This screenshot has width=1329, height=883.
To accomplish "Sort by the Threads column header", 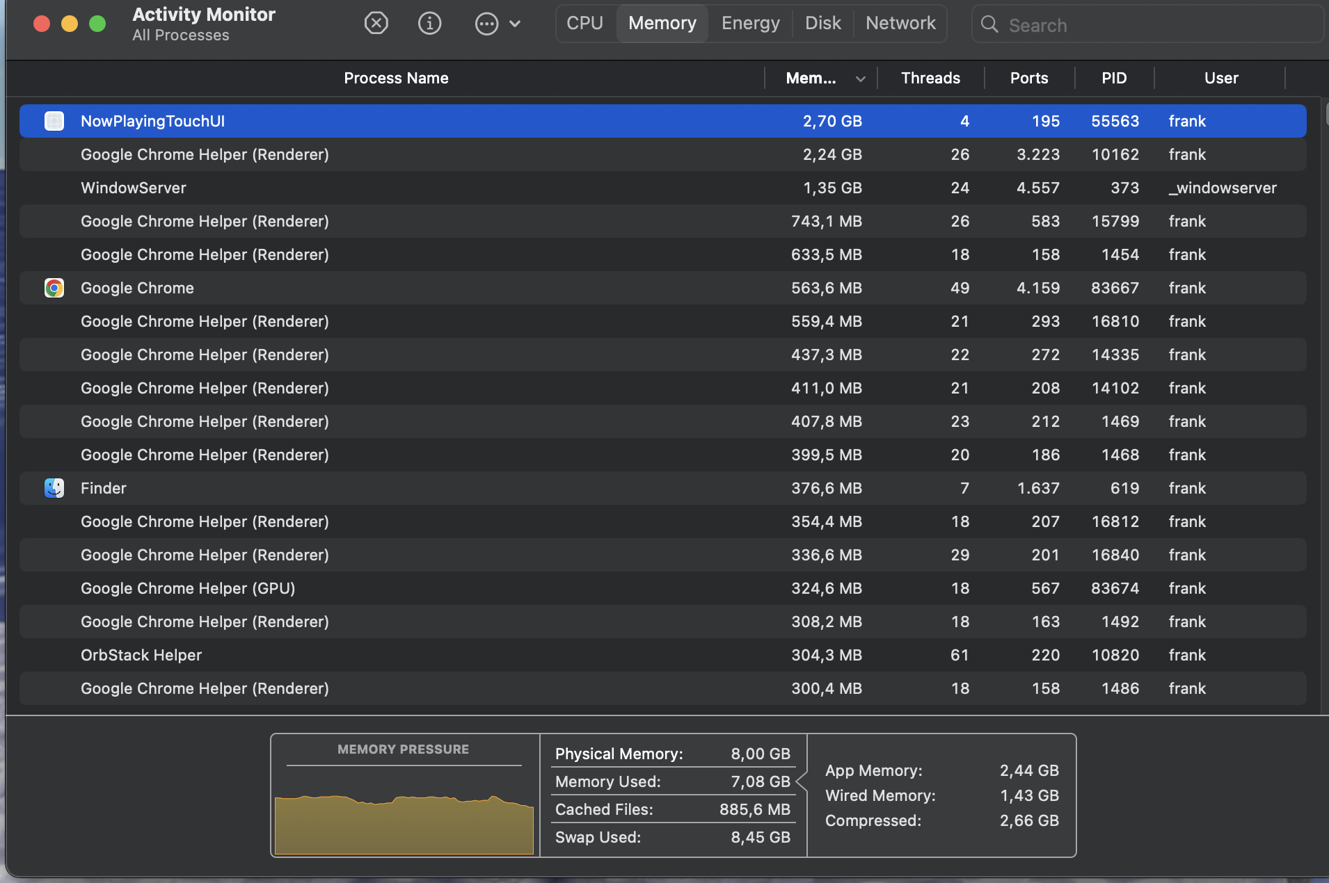I will point(930,79).
